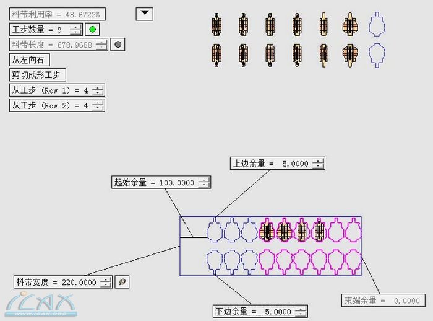Decrease 从工步 (Row 2) using its down arrow
The height and width of the screenshot is (321, 433).
[97, 108]
